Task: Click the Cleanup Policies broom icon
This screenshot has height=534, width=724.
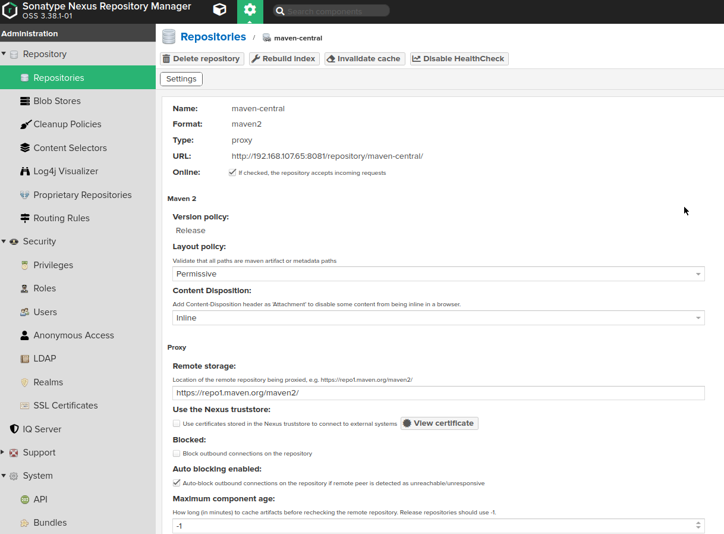Action: 25,124
